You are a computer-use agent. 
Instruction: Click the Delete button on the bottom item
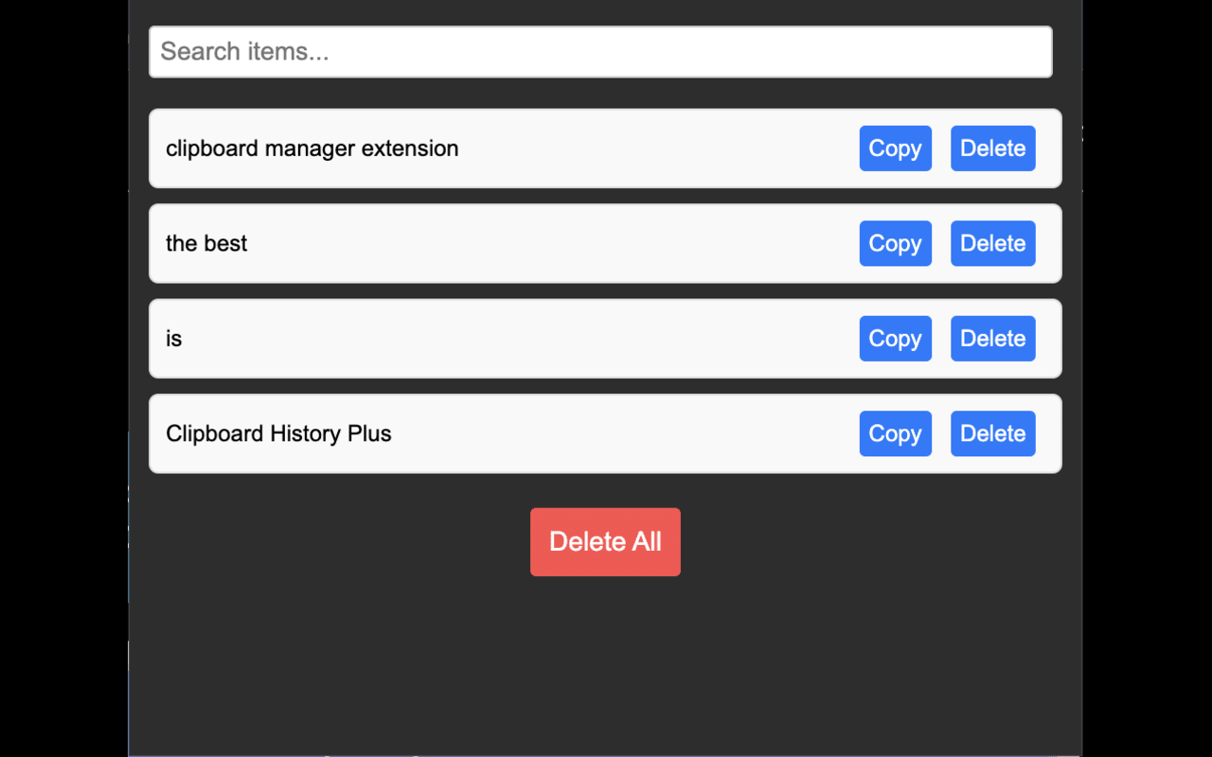(992, 433)
